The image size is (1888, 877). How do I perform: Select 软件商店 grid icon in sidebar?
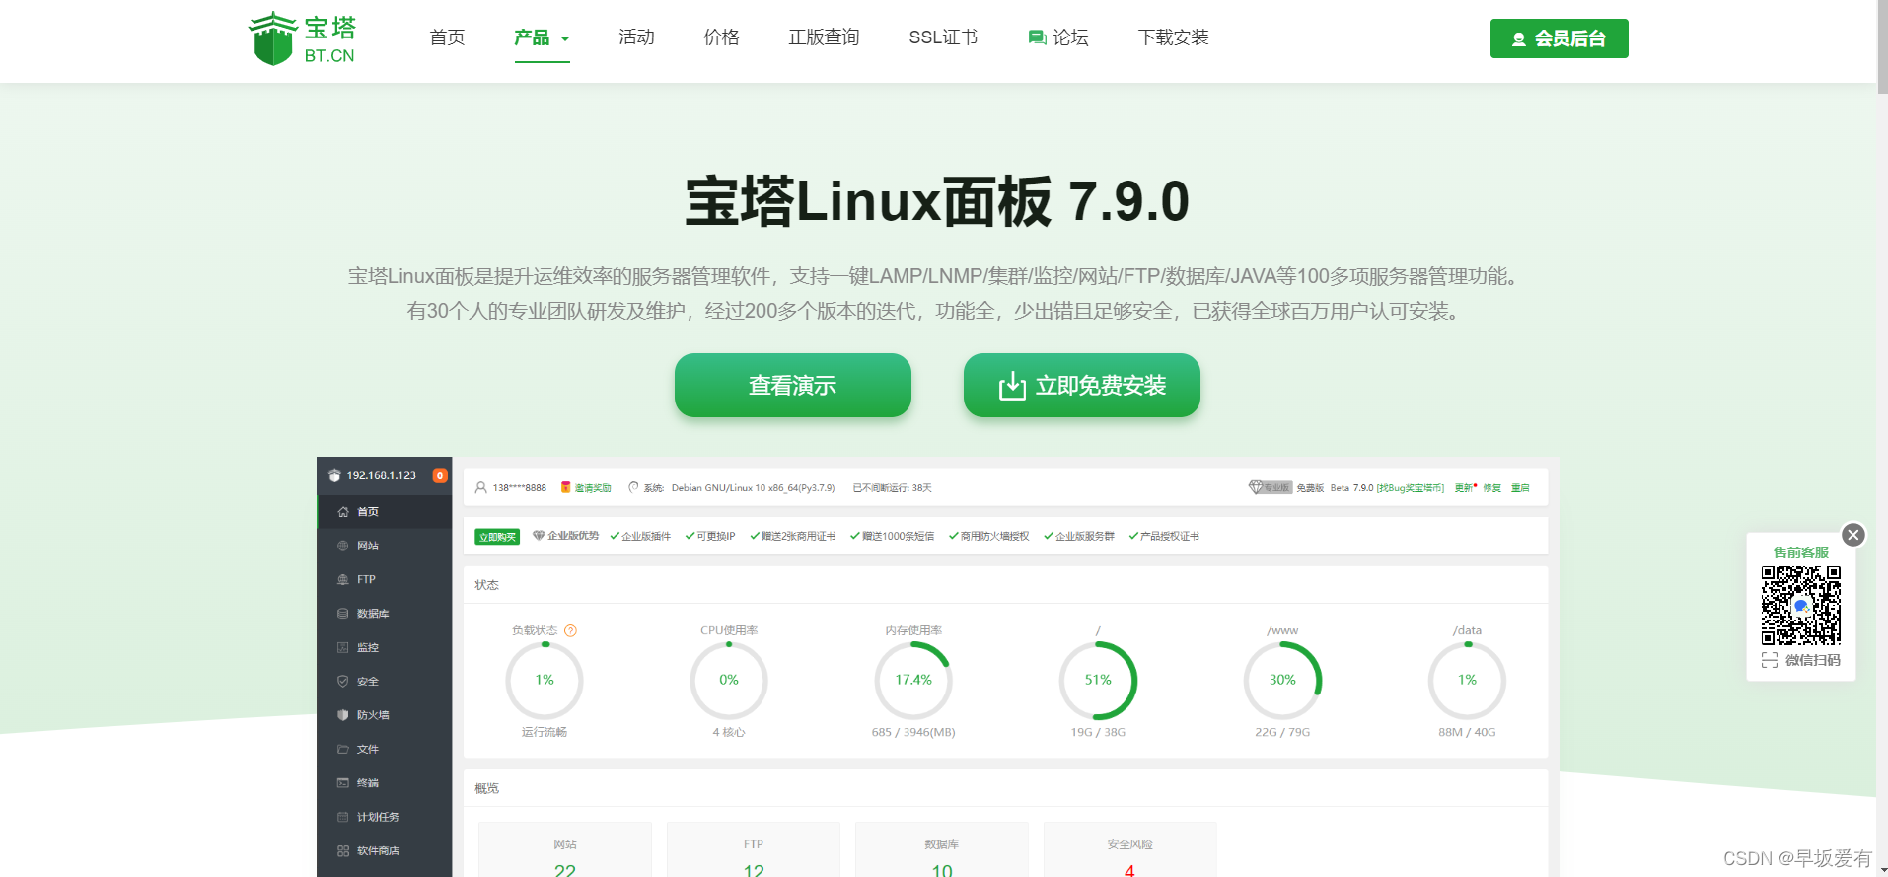[x=343, y=851]
